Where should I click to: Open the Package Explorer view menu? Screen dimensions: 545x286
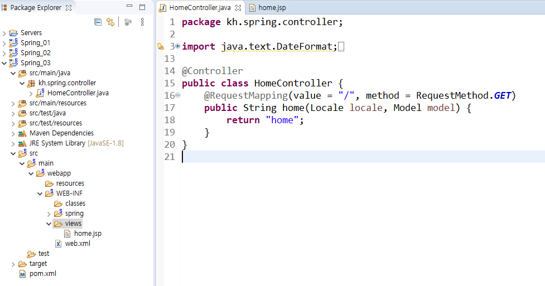coord(142,22)
